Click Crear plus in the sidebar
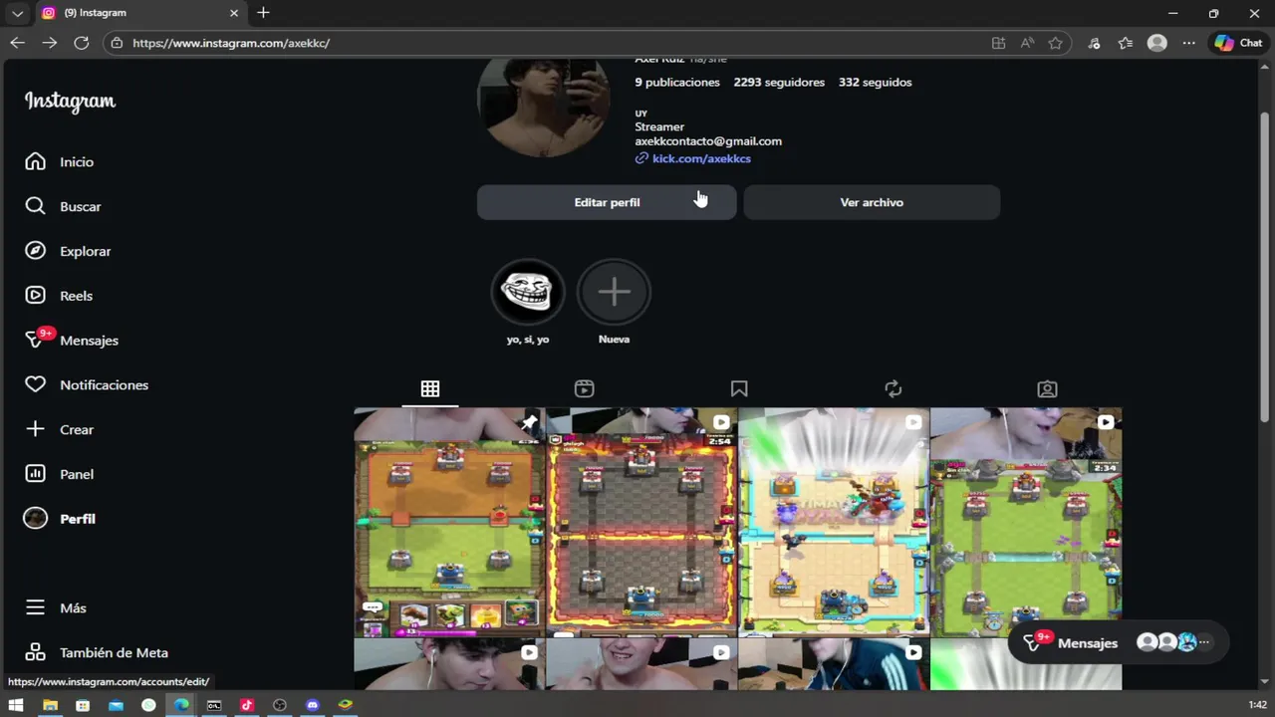1275x717 pixels. pos(60,429)
